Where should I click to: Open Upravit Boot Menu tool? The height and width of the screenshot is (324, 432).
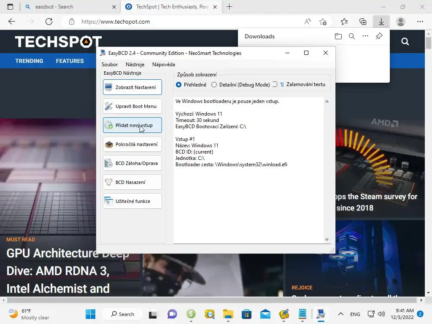pos(132,106)
